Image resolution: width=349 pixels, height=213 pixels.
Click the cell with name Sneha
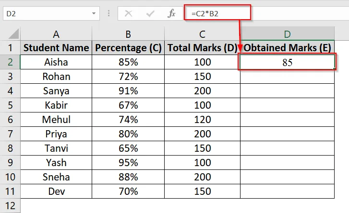[56, 177]
